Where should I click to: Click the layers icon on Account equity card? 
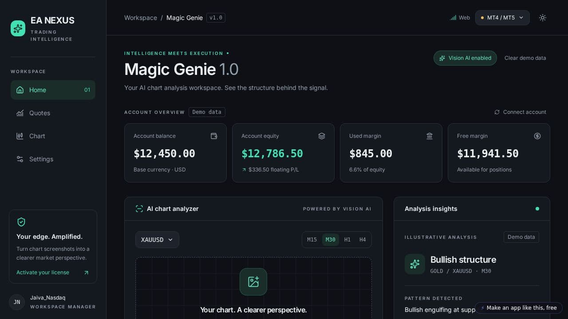point(322,136)
